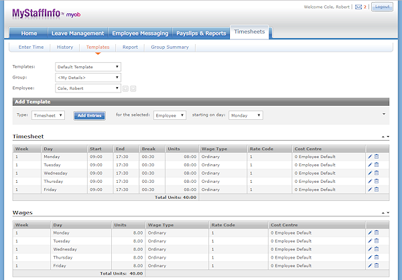Edit the Monday wages entry
Screen dimensions: 402x280
point(370,232)
